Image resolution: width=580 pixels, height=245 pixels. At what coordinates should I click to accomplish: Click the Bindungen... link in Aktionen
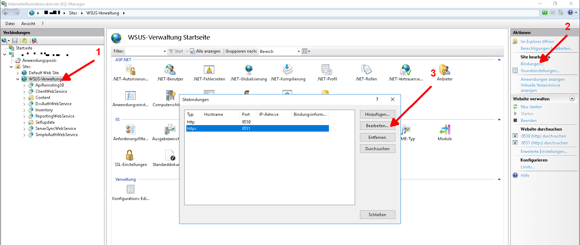coord(531,64)
